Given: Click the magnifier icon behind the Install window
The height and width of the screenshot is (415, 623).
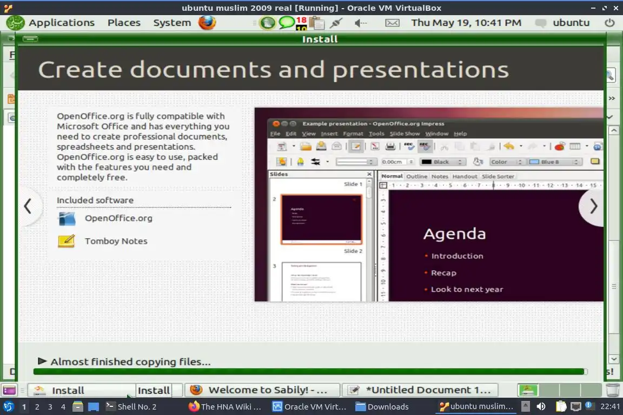Looking at the screenshot, I should 610,75.
